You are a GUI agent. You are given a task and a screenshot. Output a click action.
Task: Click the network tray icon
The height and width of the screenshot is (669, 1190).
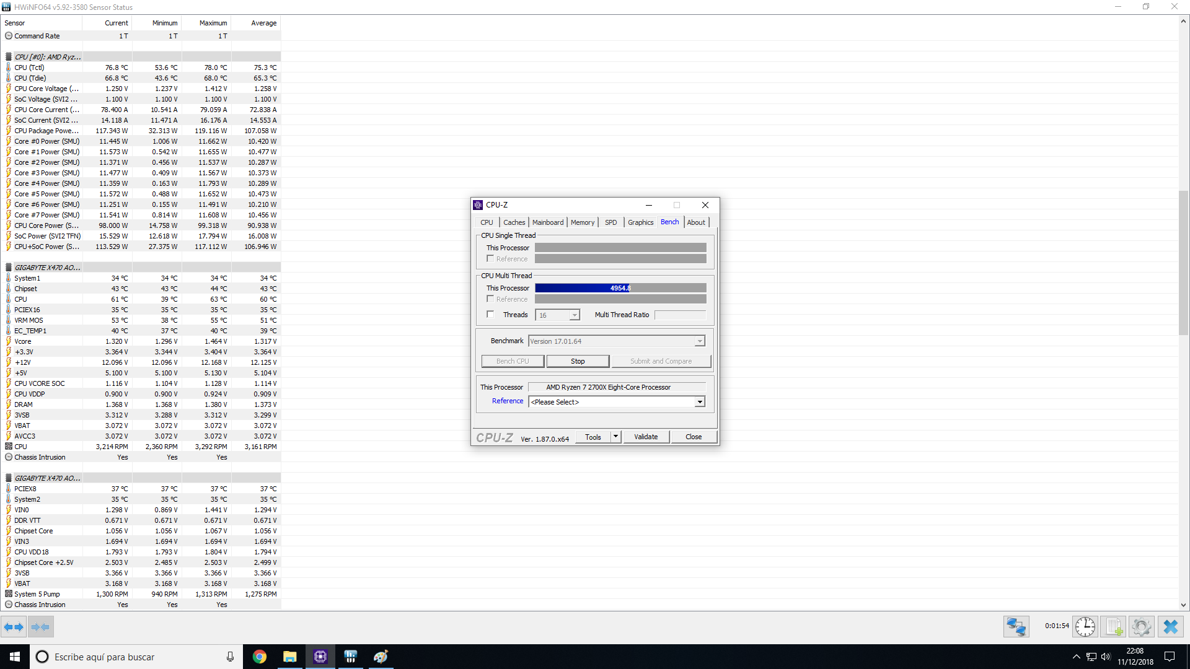1091,657
